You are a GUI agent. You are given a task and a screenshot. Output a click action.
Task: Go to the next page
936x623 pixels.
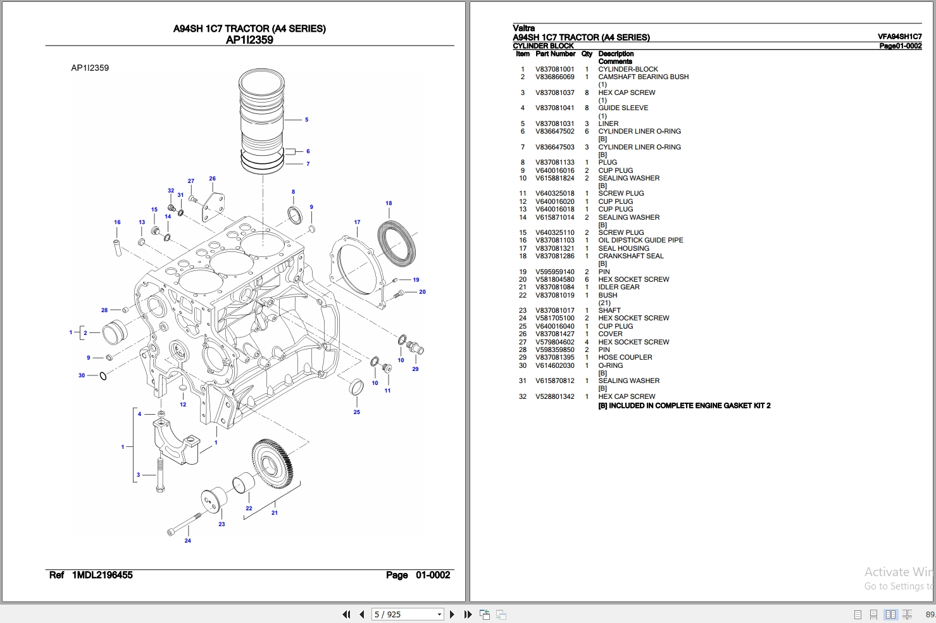coord(452,614)
